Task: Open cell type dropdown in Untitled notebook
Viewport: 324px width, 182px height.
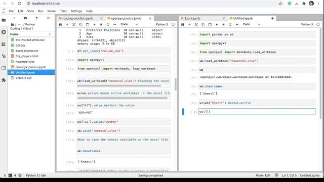Action: pyautogui.click(x=251, y=24)
